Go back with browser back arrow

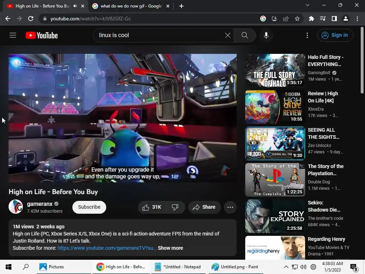pyautogui.click(x=8, y=19)
